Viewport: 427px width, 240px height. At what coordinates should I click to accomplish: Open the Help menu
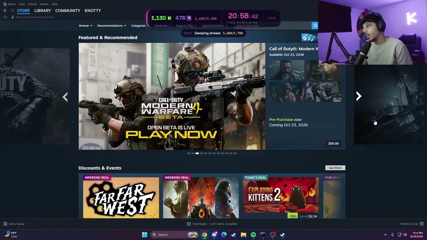coord(55,4)
